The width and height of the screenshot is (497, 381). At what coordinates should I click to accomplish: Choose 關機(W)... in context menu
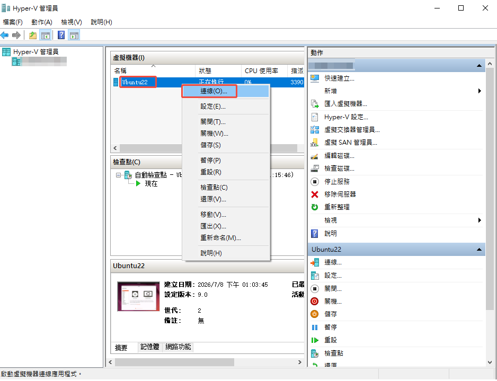point(226,134)
